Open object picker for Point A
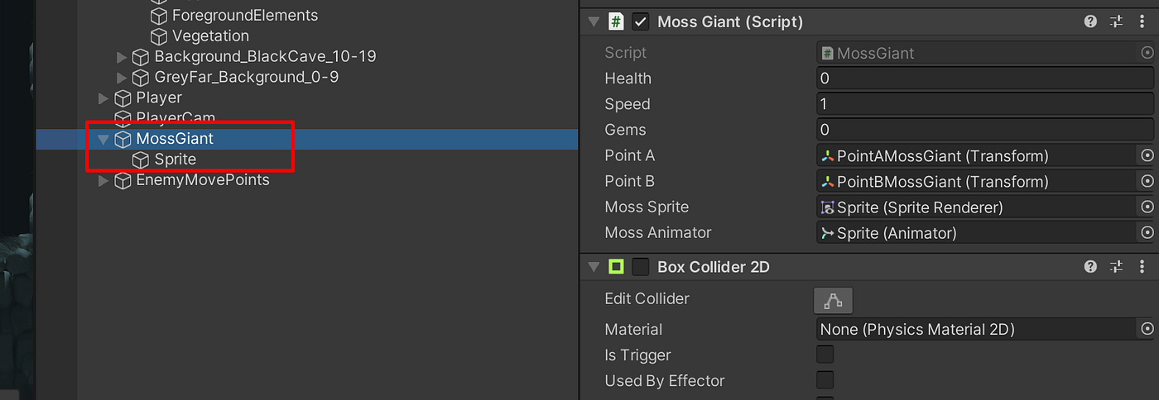The image size is (1159, 400). click(1147, 155)
